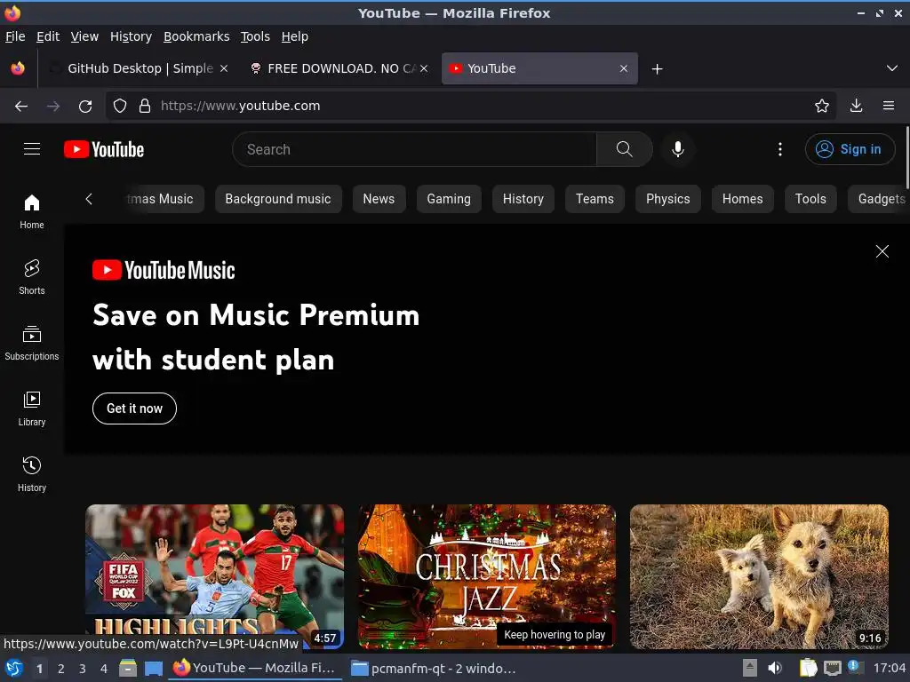This screenshot has height=682, width=910.
Task: Open network monitor tray icon
Action: (x=832, y=668)
